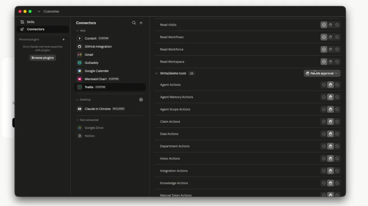Set Read Workflows to needs approval
This screenshot has width=368, height=206.
pyautogui.click(x=330, y=37)
